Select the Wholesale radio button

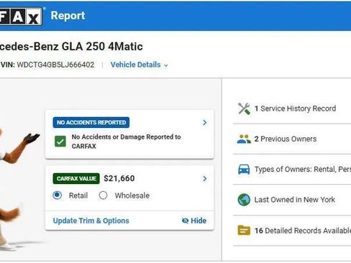103,195
